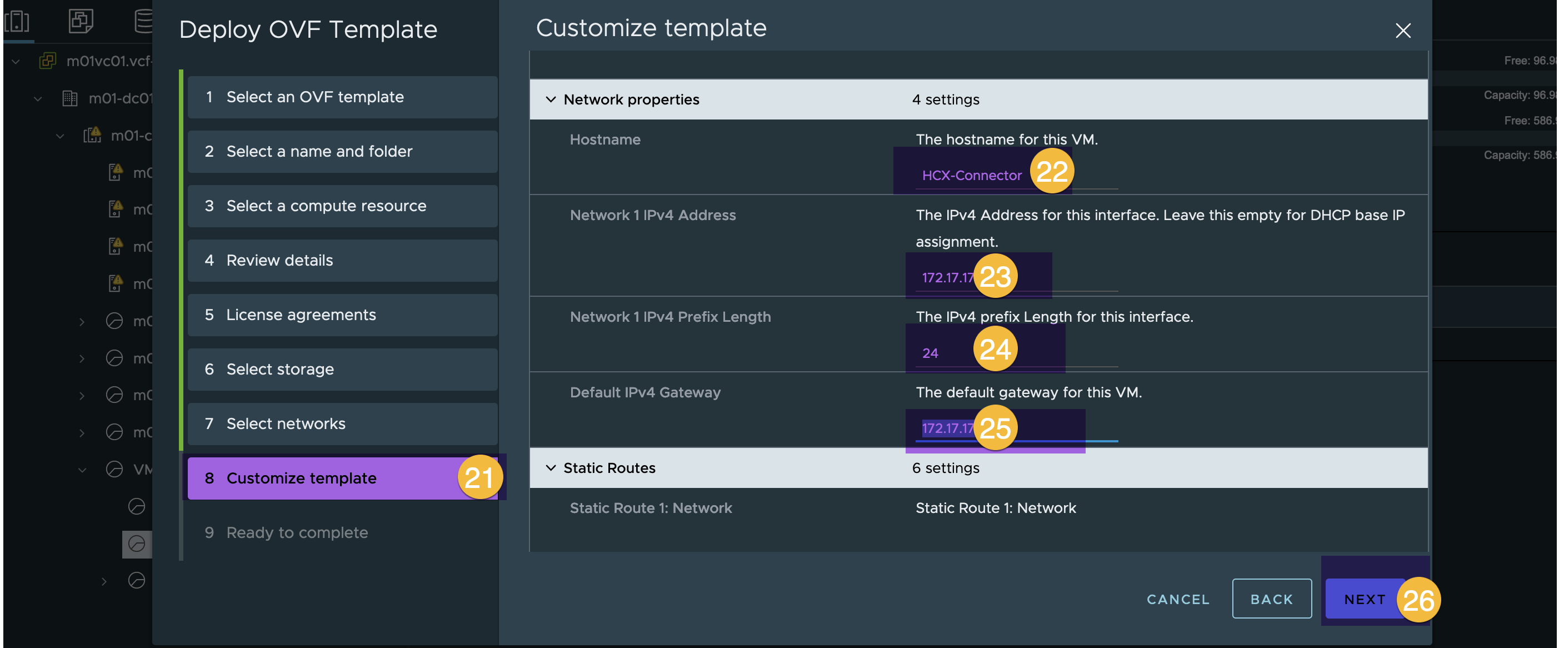Go to step 4 Review details
The image size is (1559, 648).
click(x=343, y=261)
